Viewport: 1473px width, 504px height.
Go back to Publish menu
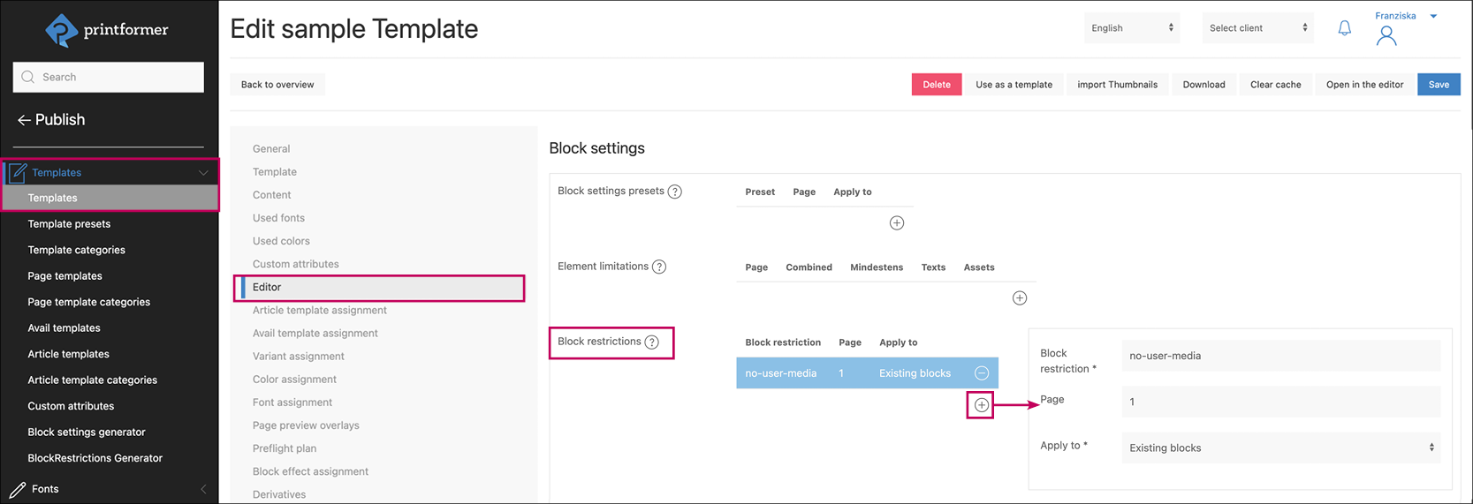(x=51, y=120)
